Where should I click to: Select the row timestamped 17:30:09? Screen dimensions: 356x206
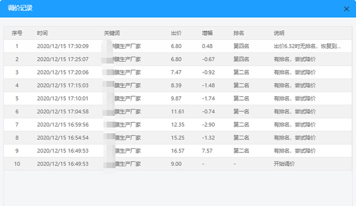pos(63,46)
